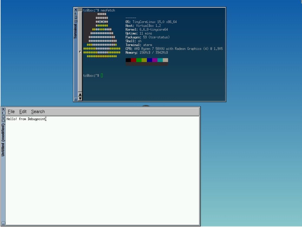This screenshot has width=302, height=227.
Task: Click the red color block in neofetch palette
Action: (134, 60)
